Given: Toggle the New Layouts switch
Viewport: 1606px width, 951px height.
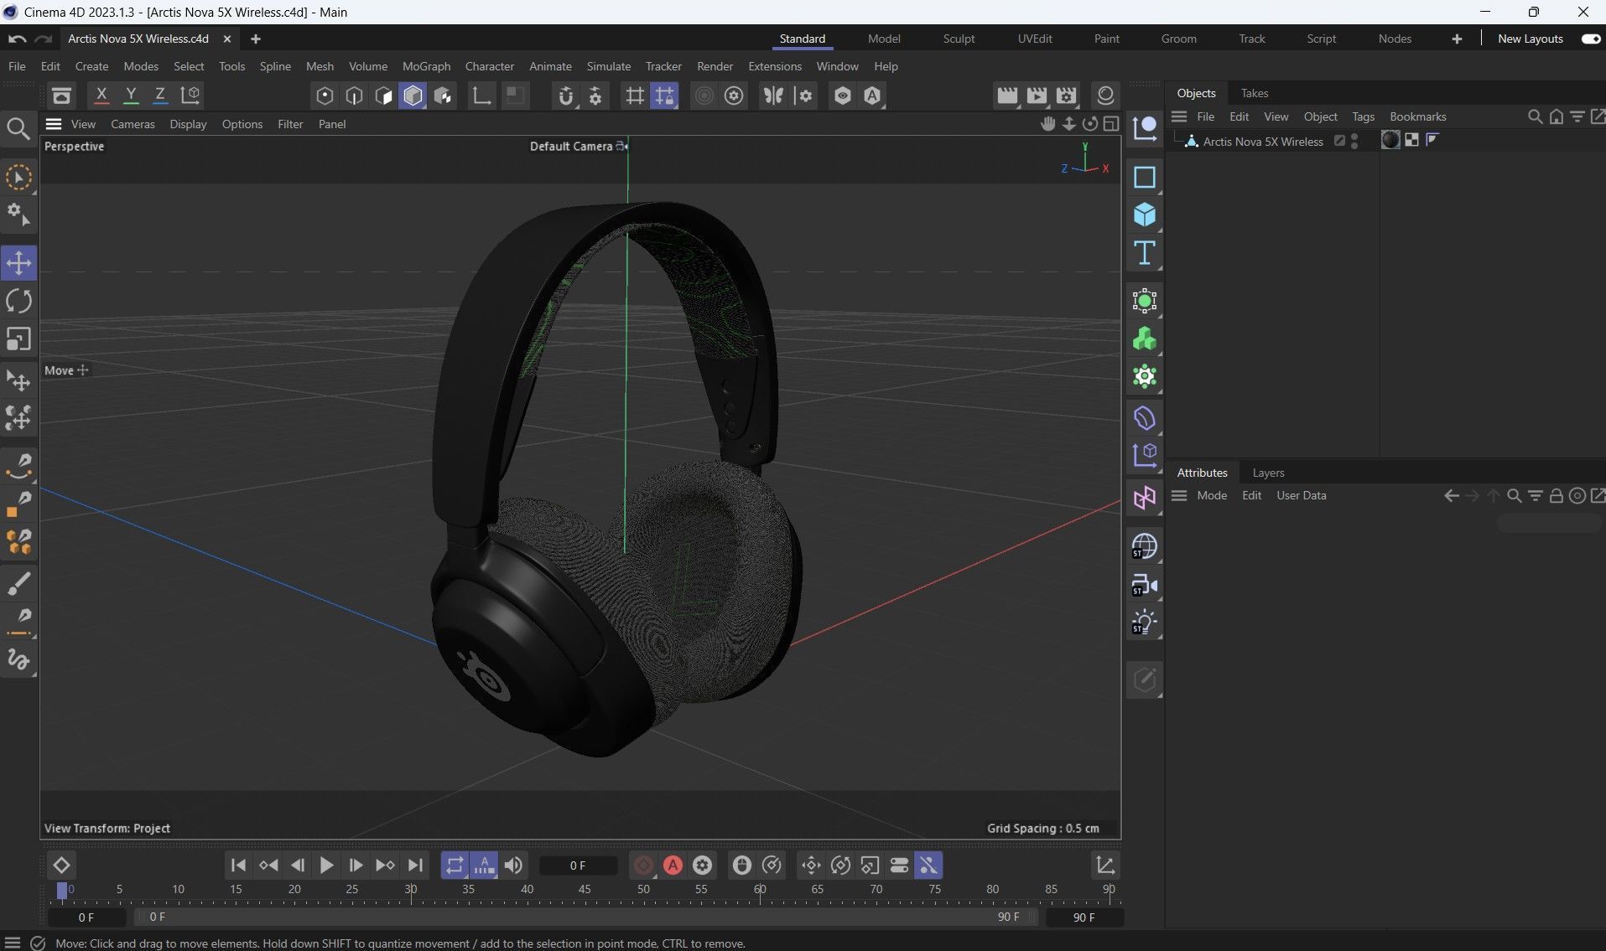Looking at the screenshot, I should click(1590, 39).
